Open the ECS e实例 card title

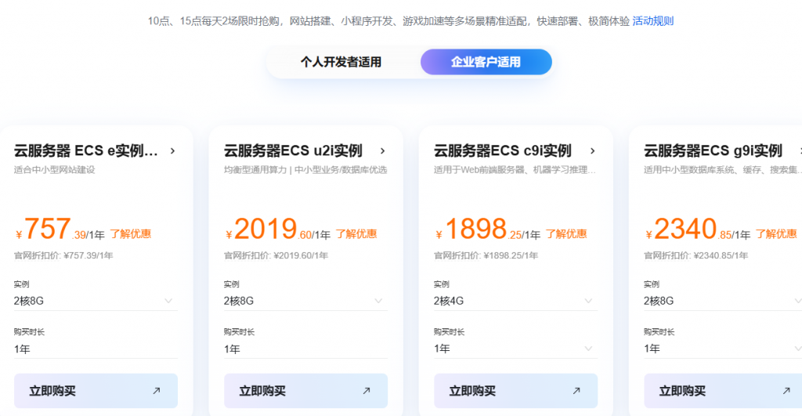85,150
